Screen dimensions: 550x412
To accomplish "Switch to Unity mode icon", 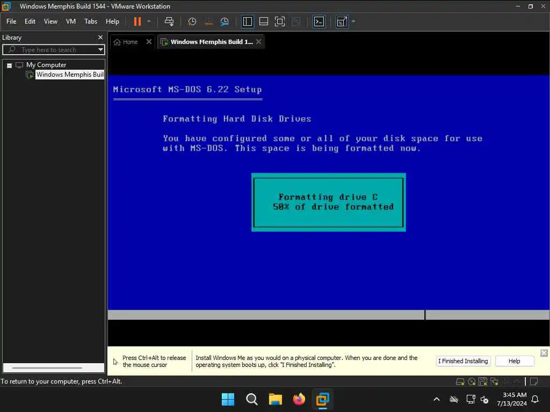I will point(296,21).
